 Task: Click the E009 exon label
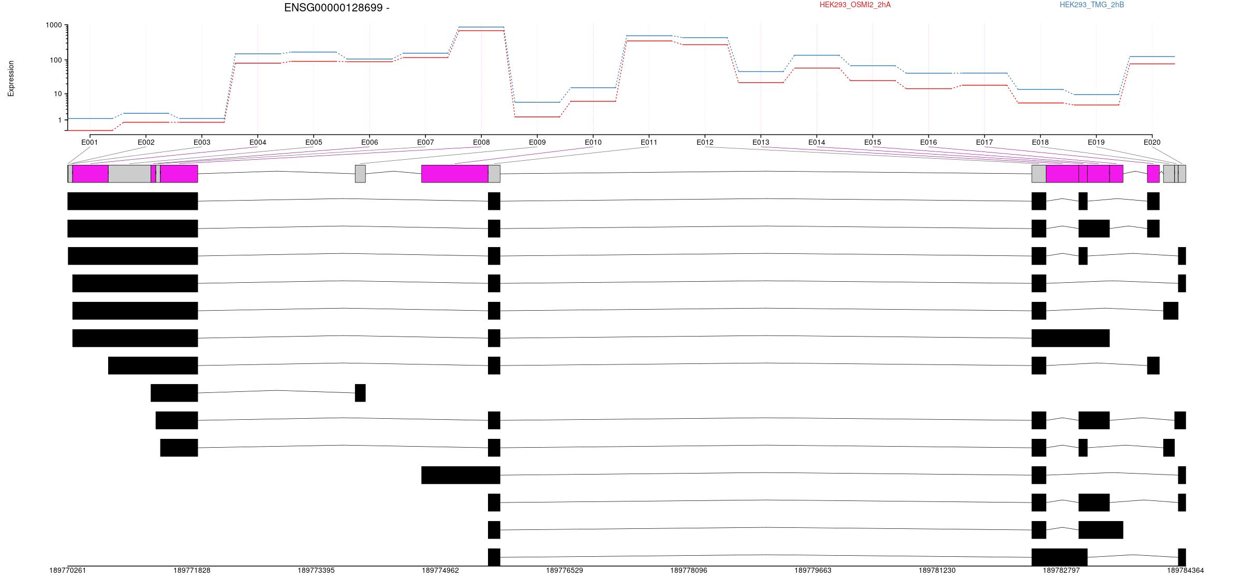point(537,142)
